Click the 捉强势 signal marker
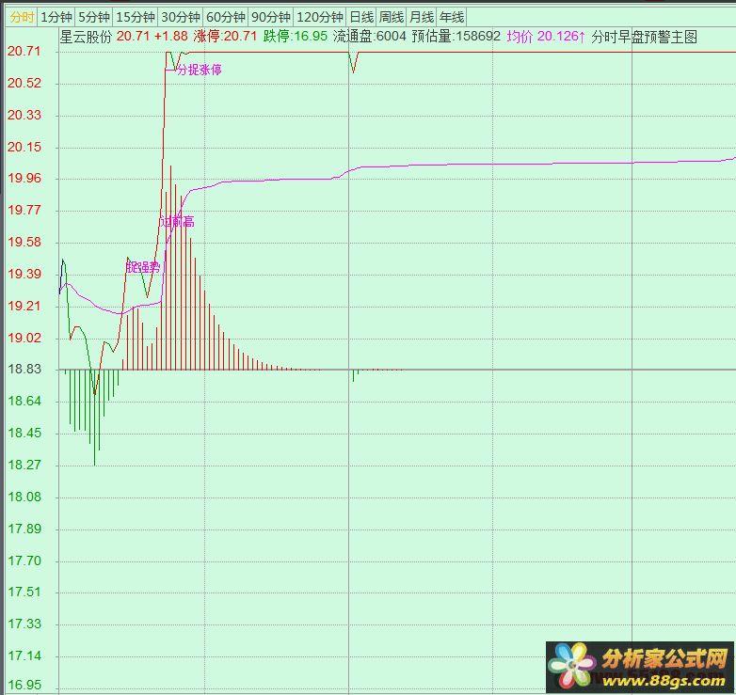736x695 pixels. [143, 267]
